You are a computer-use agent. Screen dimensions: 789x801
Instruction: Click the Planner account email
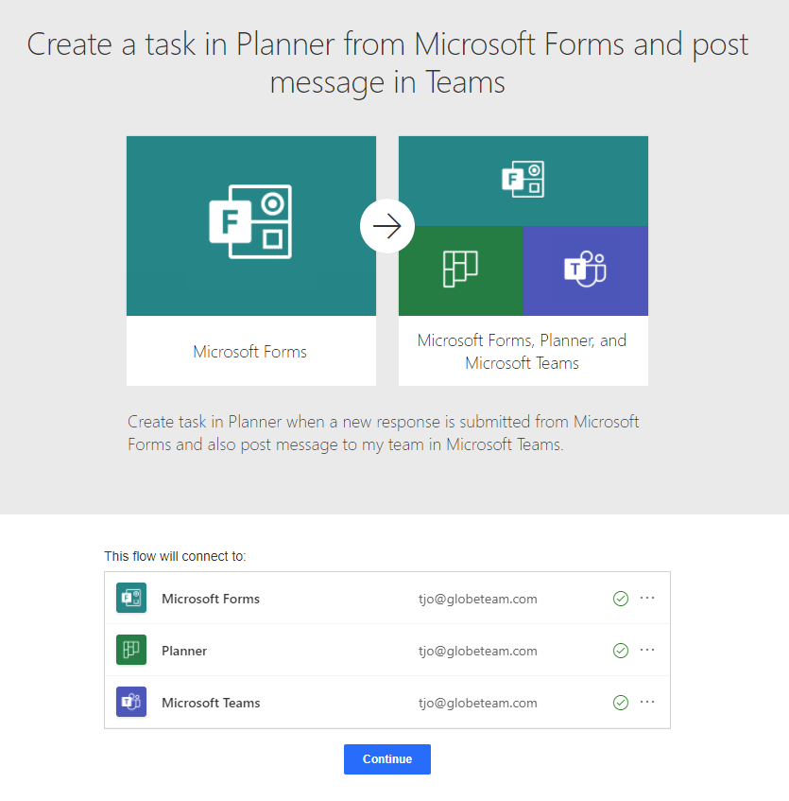click(478, 651)
